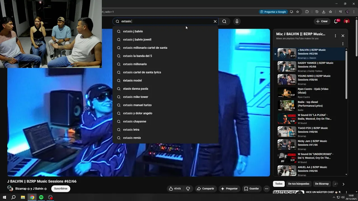Pick the 'éxtasis model' suggestion
The height and width of the screenshot is (201, 358).
[165, 80]
